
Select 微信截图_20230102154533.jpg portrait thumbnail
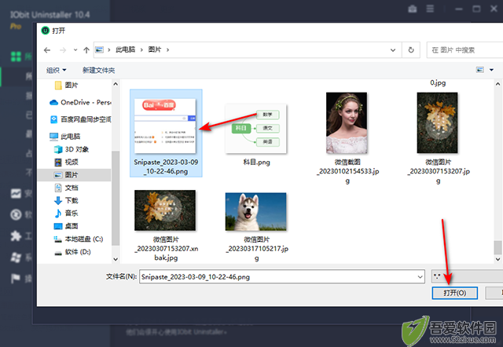pos(347,123)
